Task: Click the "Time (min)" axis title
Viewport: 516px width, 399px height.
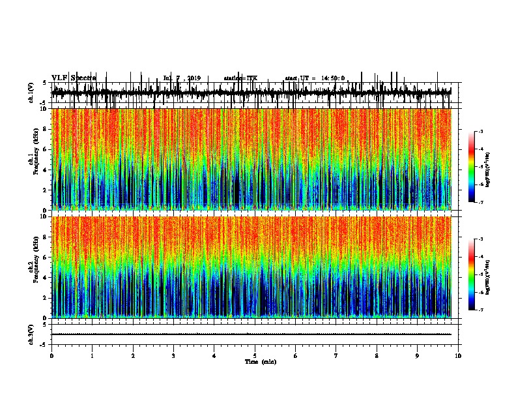Action: pyautogui.click(x=261, y=362)
